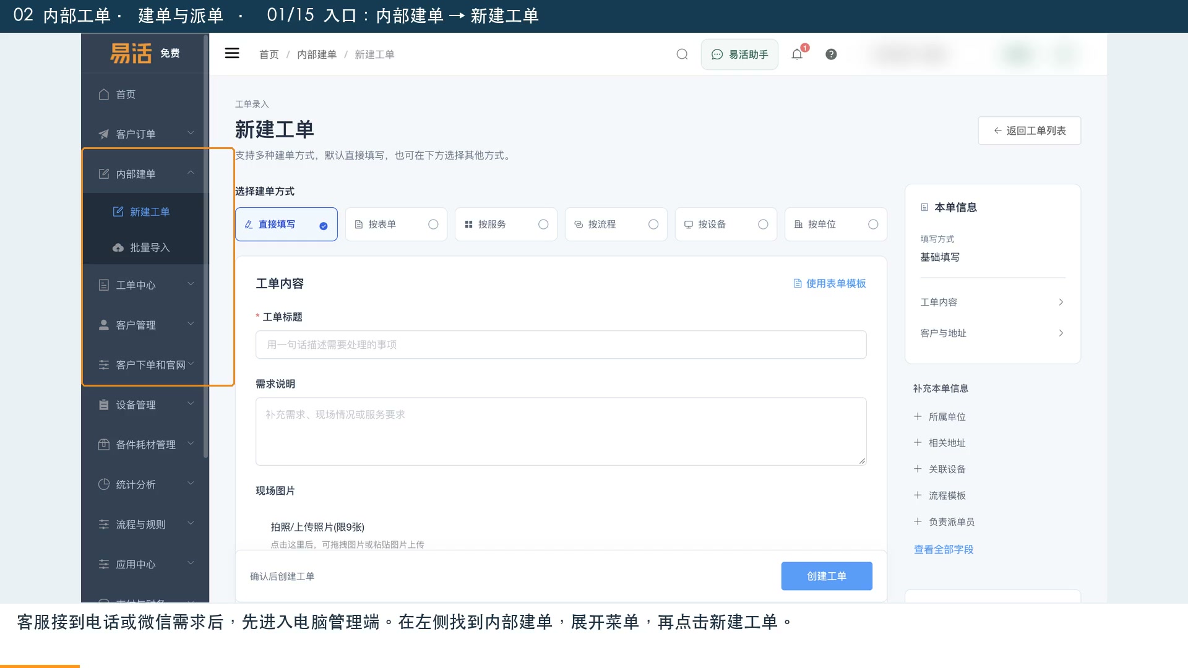Select the 按服务 radio option
This screenshot has height=668, width=1188.
click(506, 225)
